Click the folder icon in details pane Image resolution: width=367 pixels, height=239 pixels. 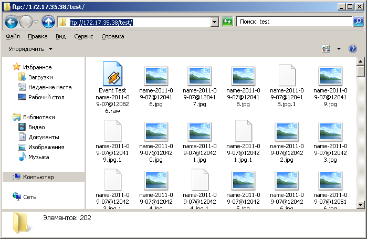point(22,223)
